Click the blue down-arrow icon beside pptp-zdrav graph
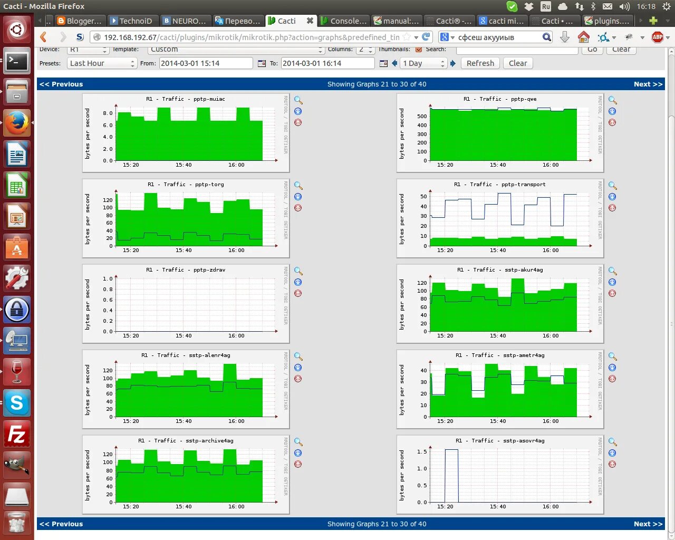This screenshot has height=540, width=675. pos(298,282)
